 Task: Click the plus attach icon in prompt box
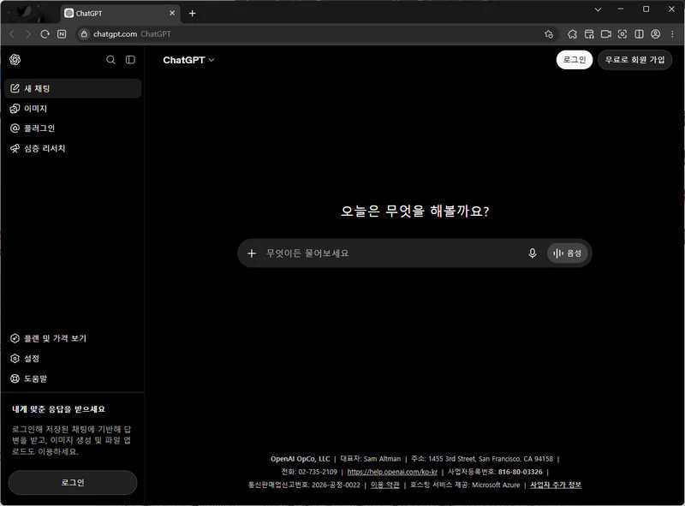pyautogui.click(x=252, y=253)
